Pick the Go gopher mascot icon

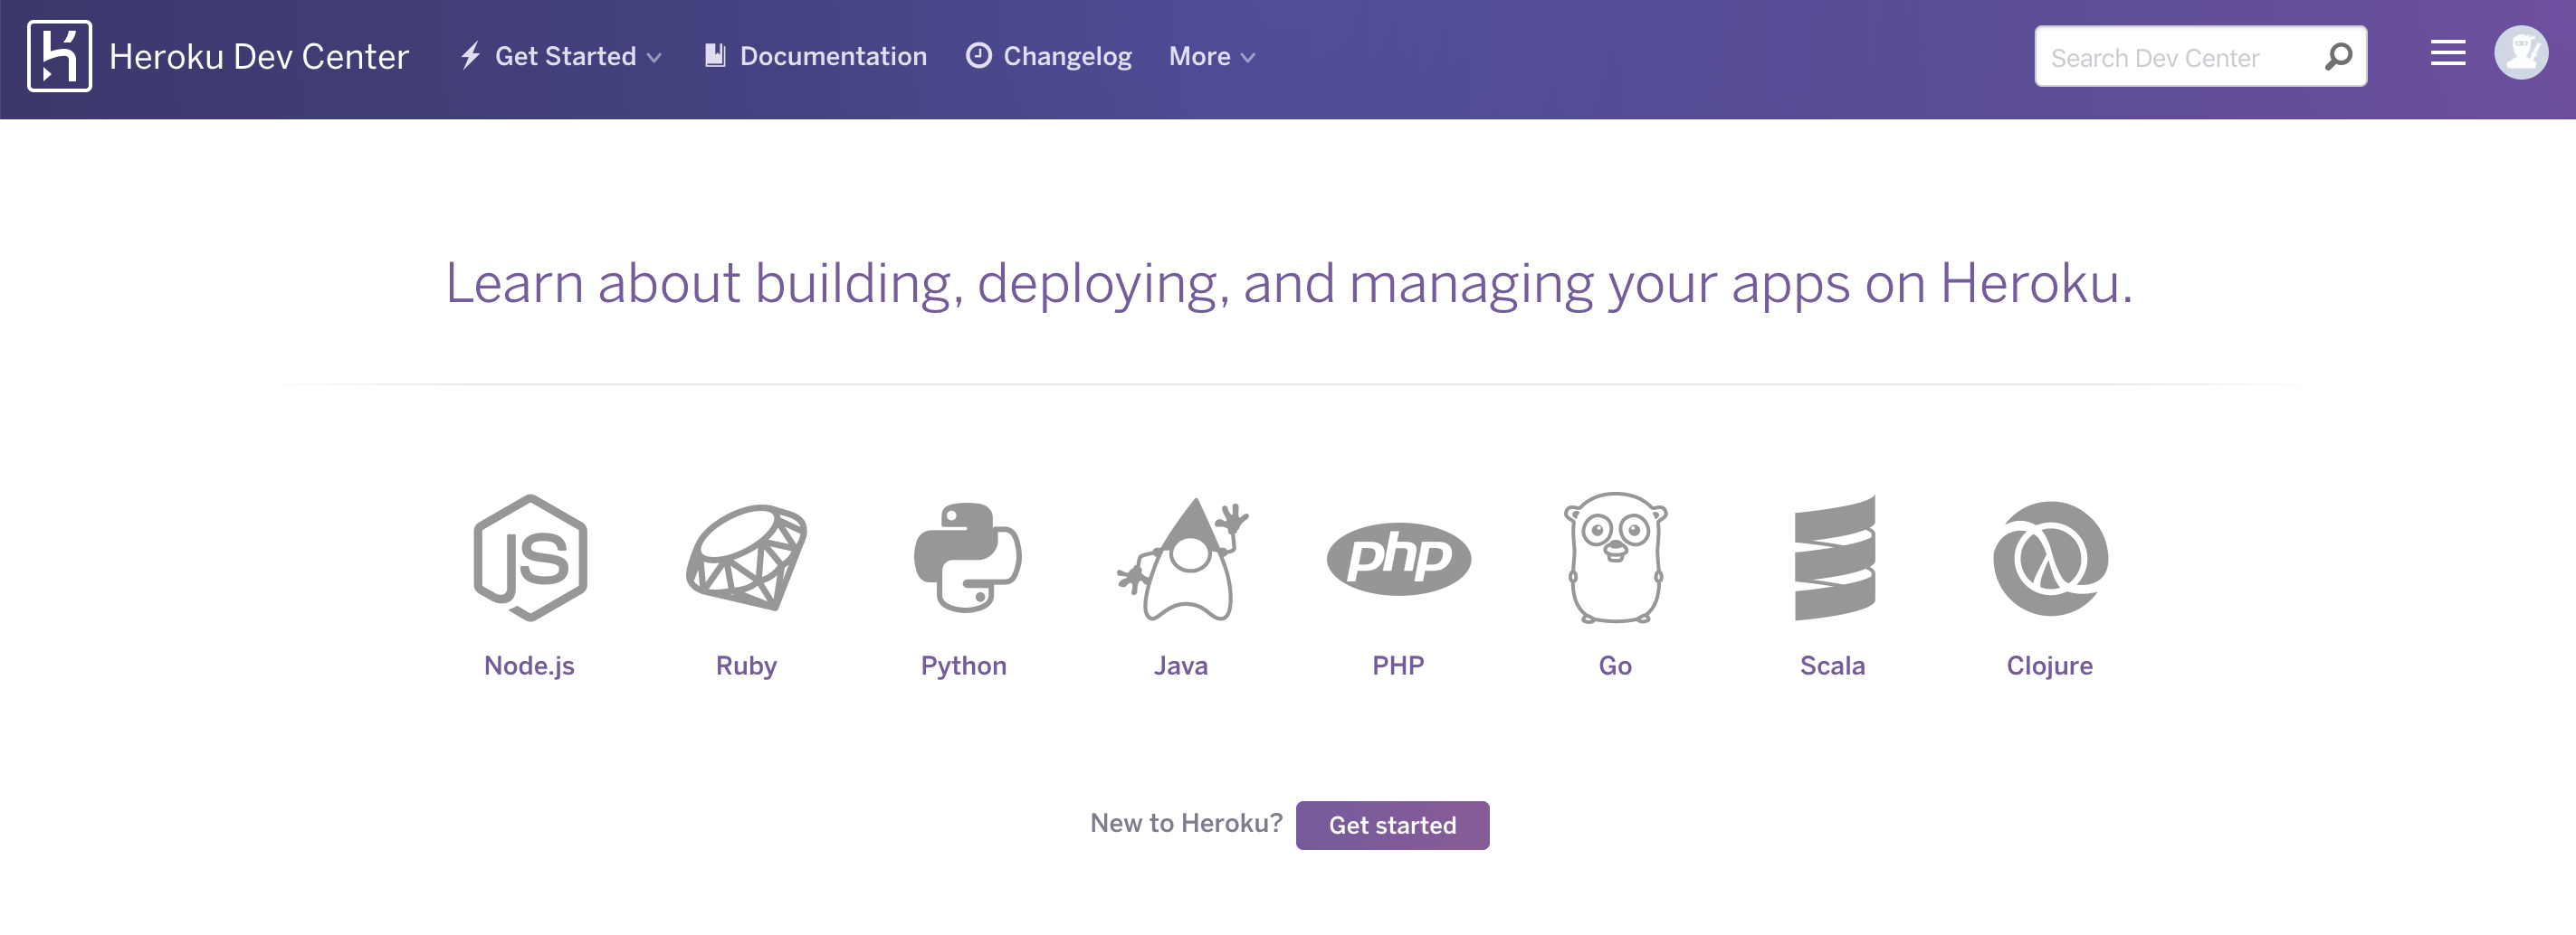(x=1615, y=557)
